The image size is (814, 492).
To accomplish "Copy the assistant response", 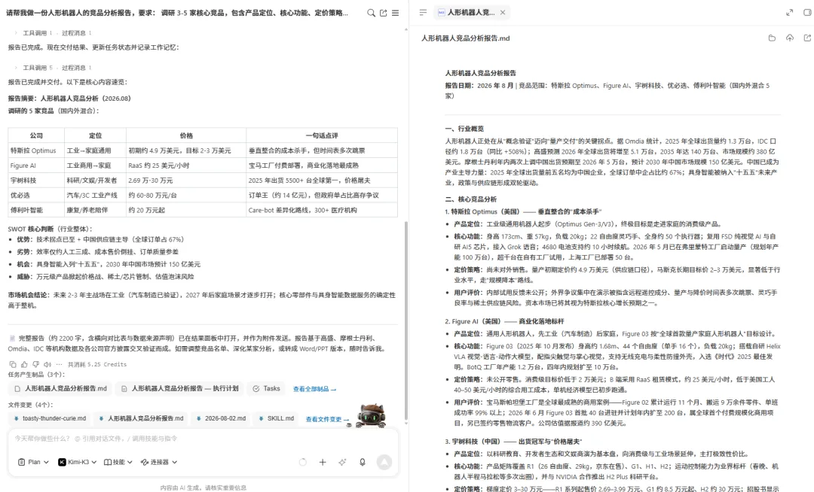I will coord(13,364).
